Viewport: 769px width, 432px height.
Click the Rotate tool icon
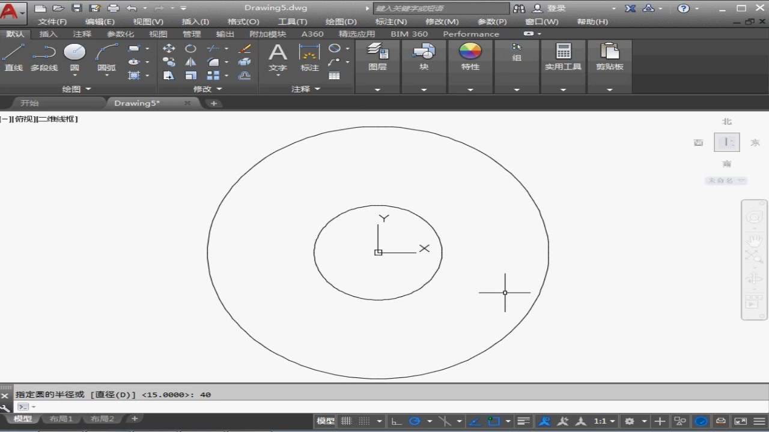(190, 49)
